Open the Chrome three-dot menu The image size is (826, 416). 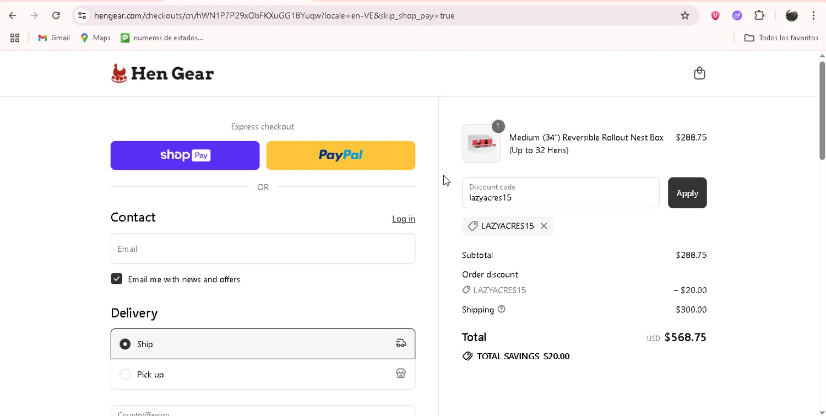coord(813,15)
